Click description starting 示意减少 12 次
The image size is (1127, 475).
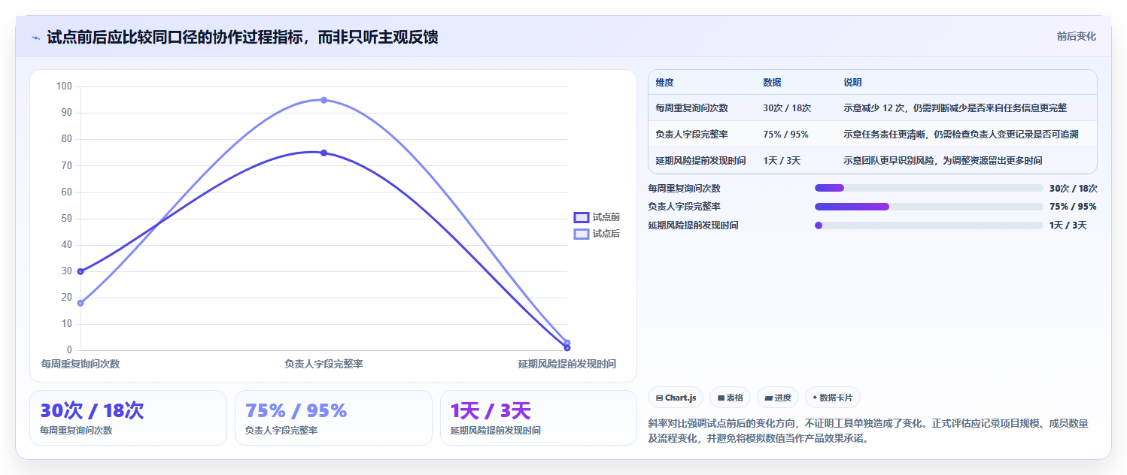point(955,108)
